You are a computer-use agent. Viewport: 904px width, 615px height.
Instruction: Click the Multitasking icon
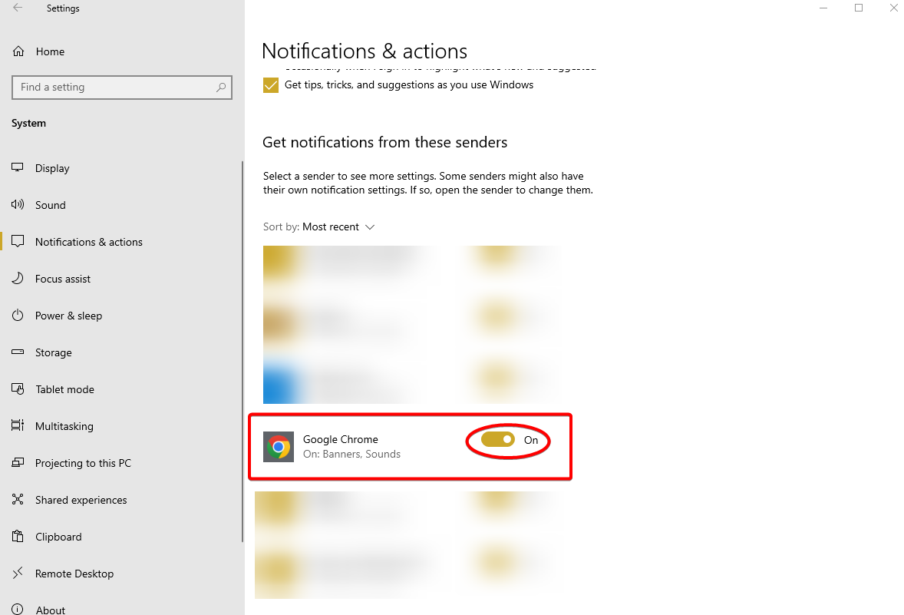point(18,426)
